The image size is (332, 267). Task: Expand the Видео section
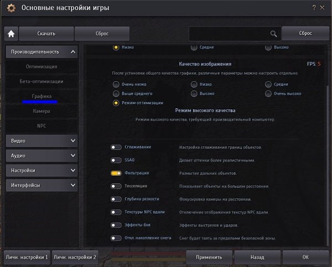(41, 141)
